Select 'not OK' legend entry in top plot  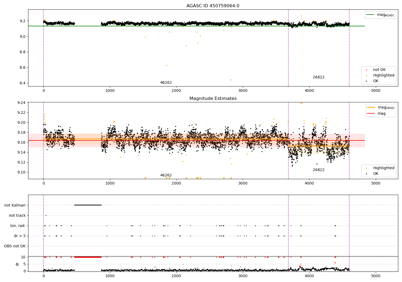(379, 70)
